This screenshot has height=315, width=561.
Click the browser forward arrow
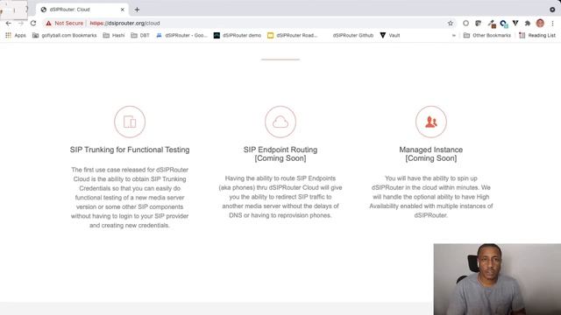pyautogui.click(x=21, y=24)
